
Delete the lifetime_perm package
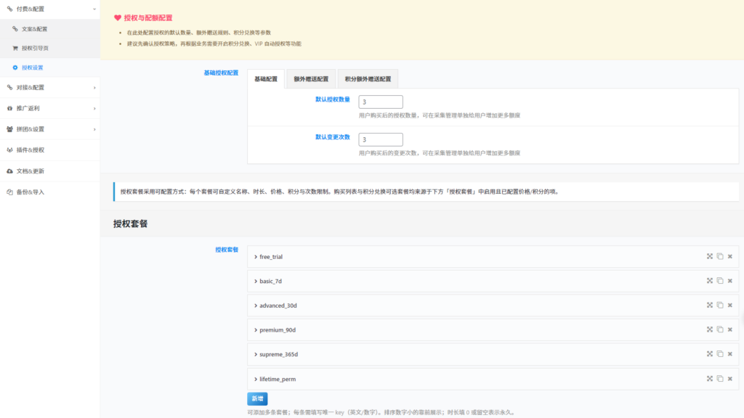(x=729, y=378)
